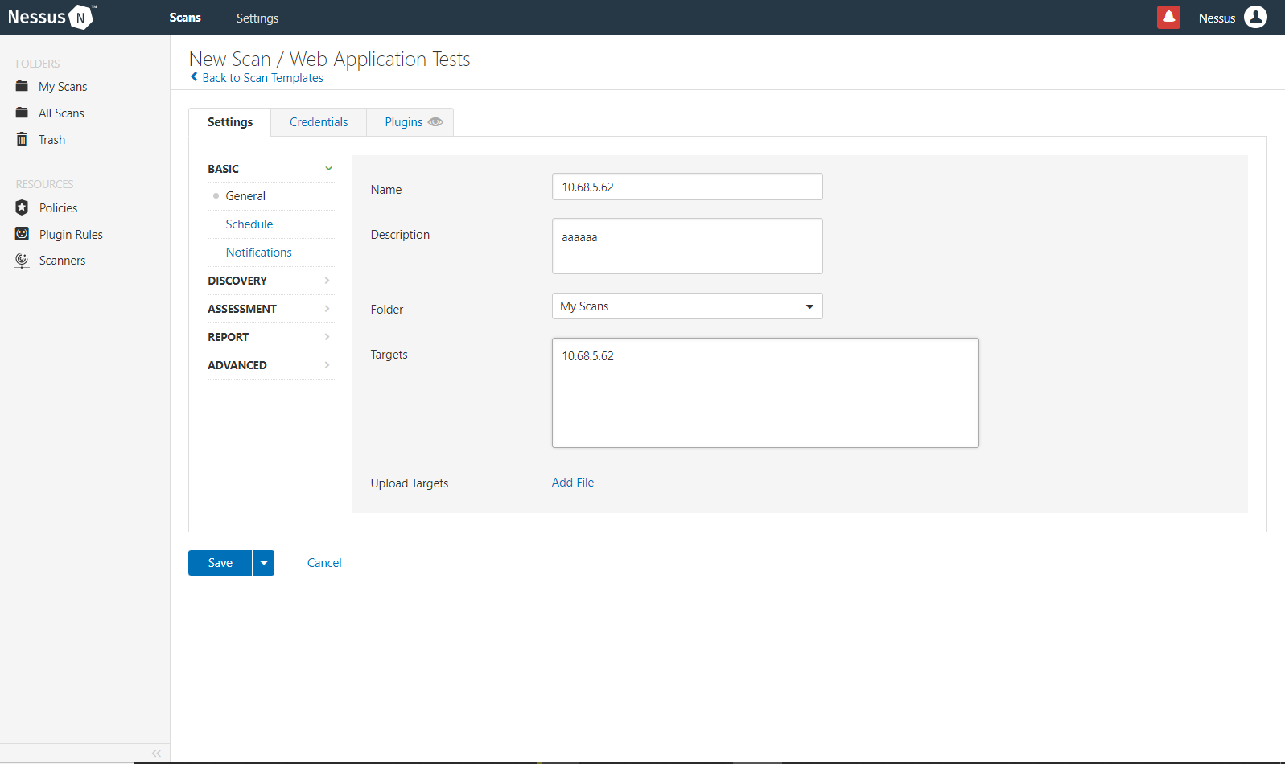Collapse the BASIC section chevron
This screenshot has height=764, width=1285.
point(328,169)
